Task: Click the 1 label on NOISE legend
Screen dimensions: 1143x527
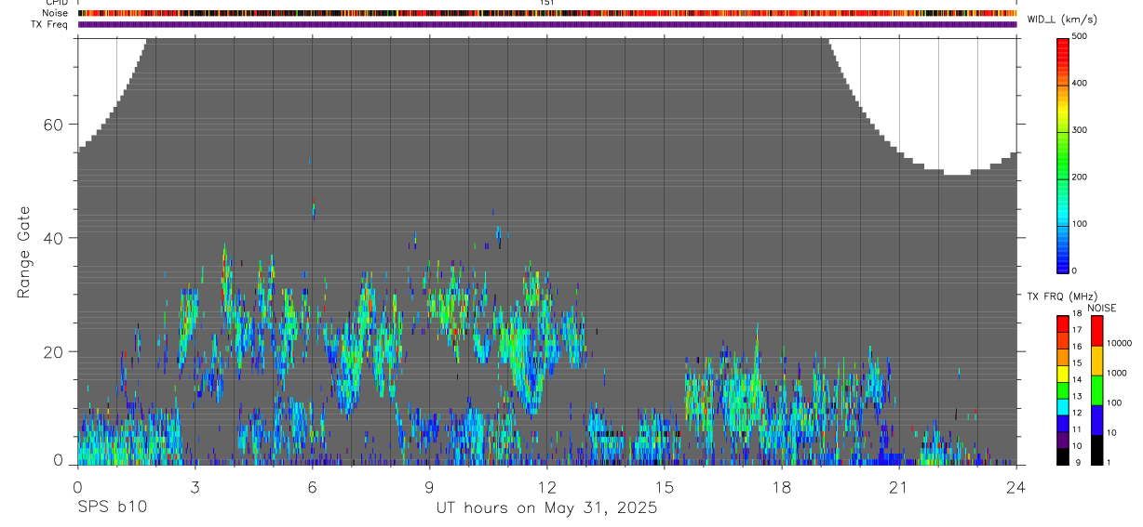Action: pos(1109,462)
